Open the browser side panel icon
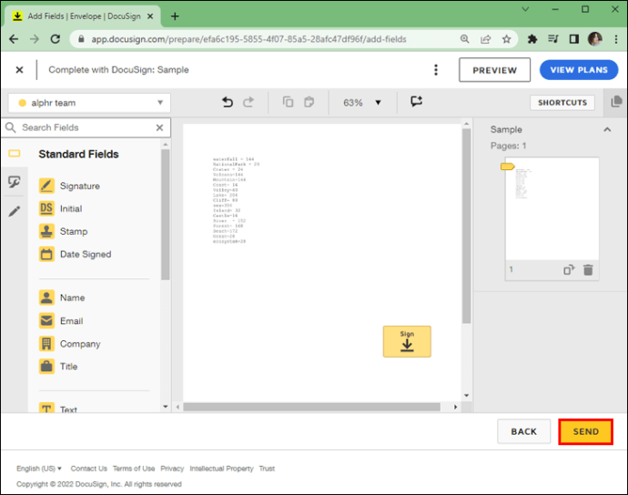Image resolution: width=628 pixels, height=495 pixels. pos(574,39)
